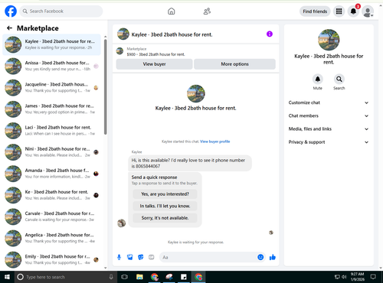
Task: Click the Facebook logo icon
Action: click(11, 11)
